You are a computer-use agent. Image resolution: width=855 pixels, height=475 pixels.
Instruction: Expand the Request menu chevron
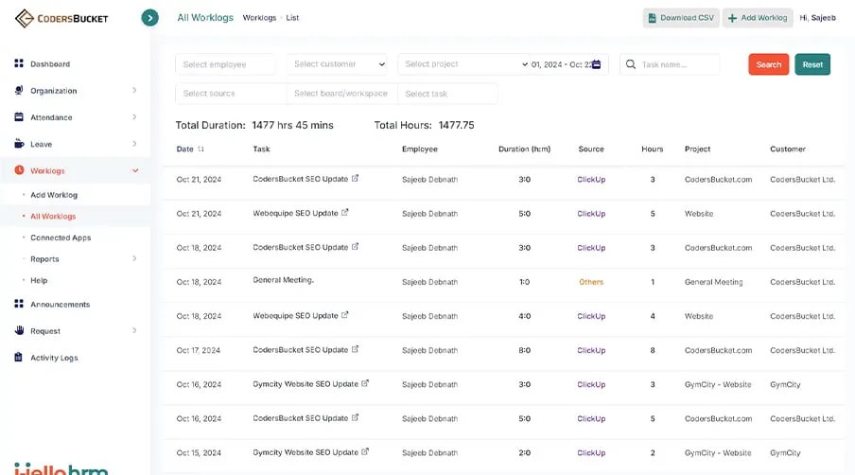[x=134, y=330]
